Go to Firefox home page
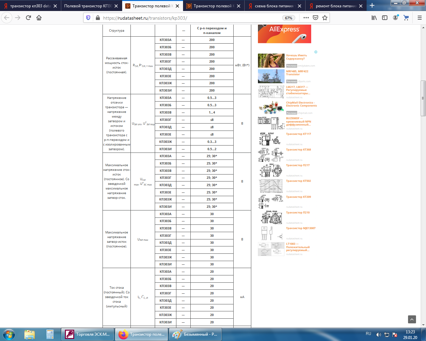This screenshot has width=426, height=341. (x=39, y=18)
